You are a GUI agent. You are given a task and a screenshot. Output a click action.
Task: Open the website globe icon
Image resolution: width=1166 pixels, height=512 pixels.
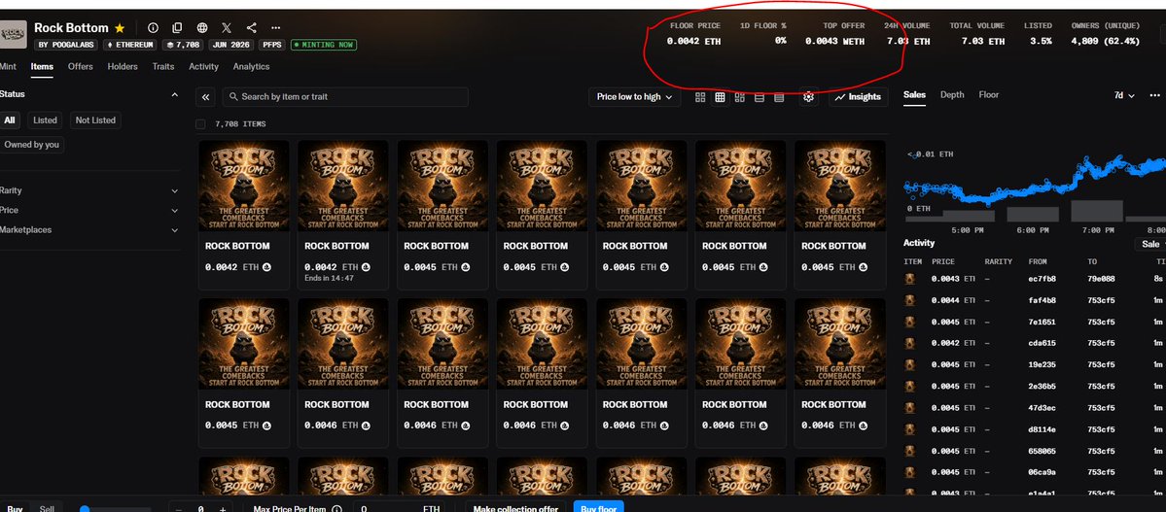tap(202, 28)
